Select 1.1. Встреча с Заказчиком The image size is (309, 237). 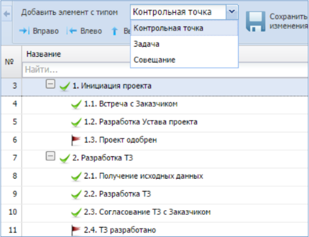131,104
